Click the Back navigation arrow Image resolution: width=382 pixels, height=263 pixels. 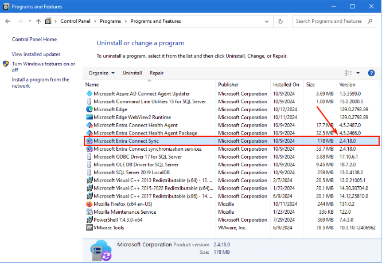[x=8, y=21]
